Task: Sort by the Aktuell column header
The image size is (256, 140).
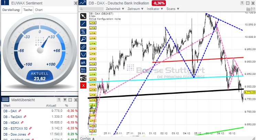Action: tap(51, 105)
